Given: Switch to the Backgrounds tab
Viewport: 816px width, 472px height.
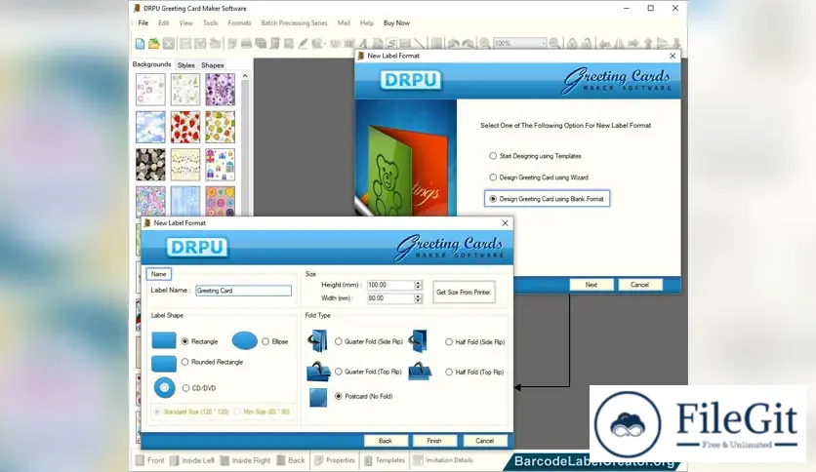Looking at the screenshot, I should tap(151, 64).
